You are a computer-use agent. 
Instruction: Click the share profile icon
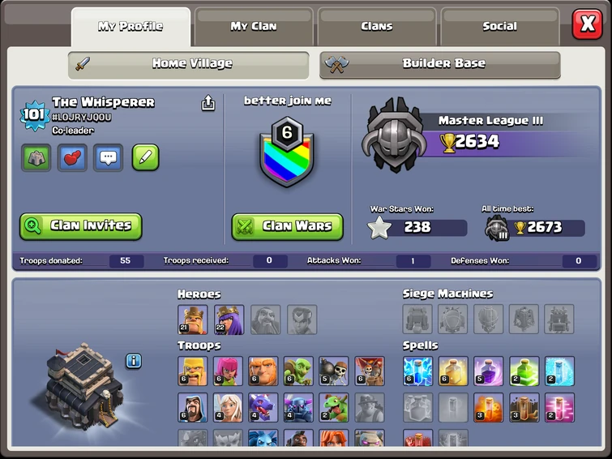pos(208,103)
